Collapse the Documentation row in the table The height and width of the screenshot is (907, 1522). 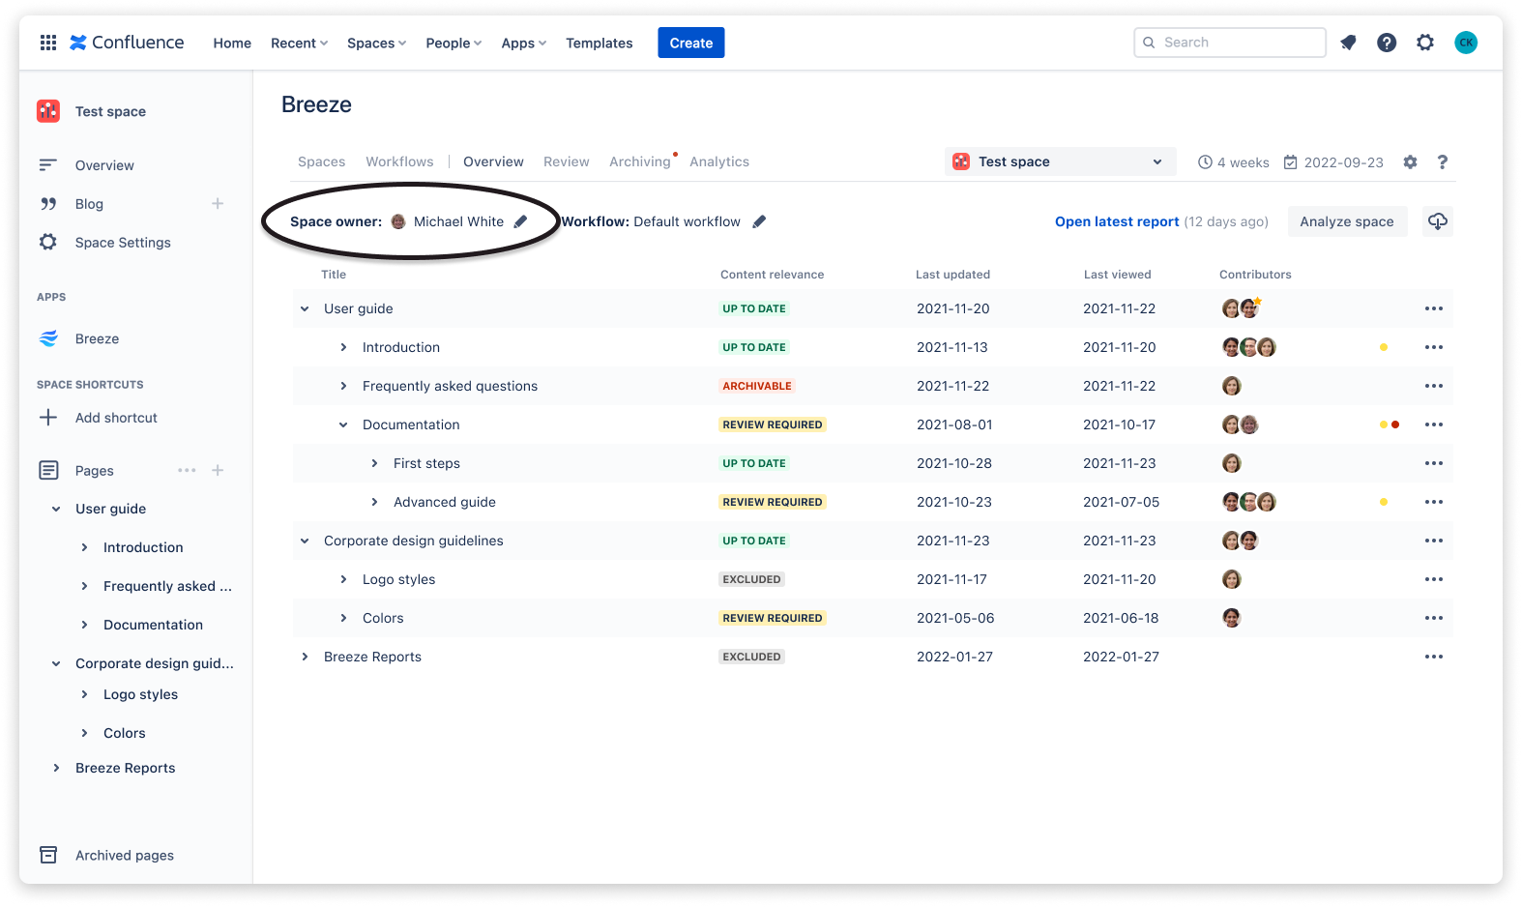coord(343,424)
